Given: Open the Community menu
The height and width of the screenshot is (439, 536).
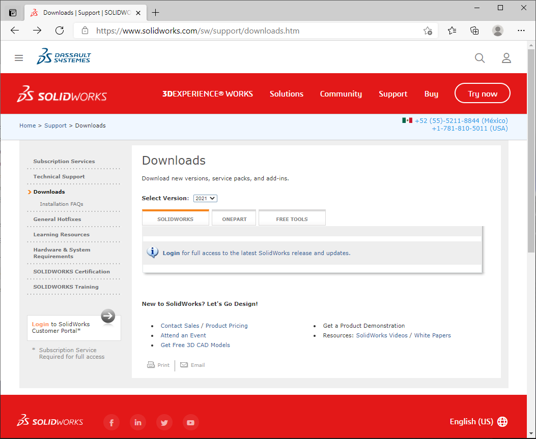Looking at the screenshot, I should [341, 94].
